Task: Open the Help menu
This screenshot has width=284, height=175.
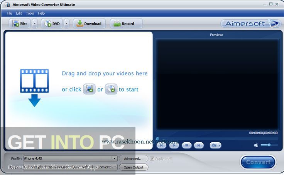Action: click(41, 13)
